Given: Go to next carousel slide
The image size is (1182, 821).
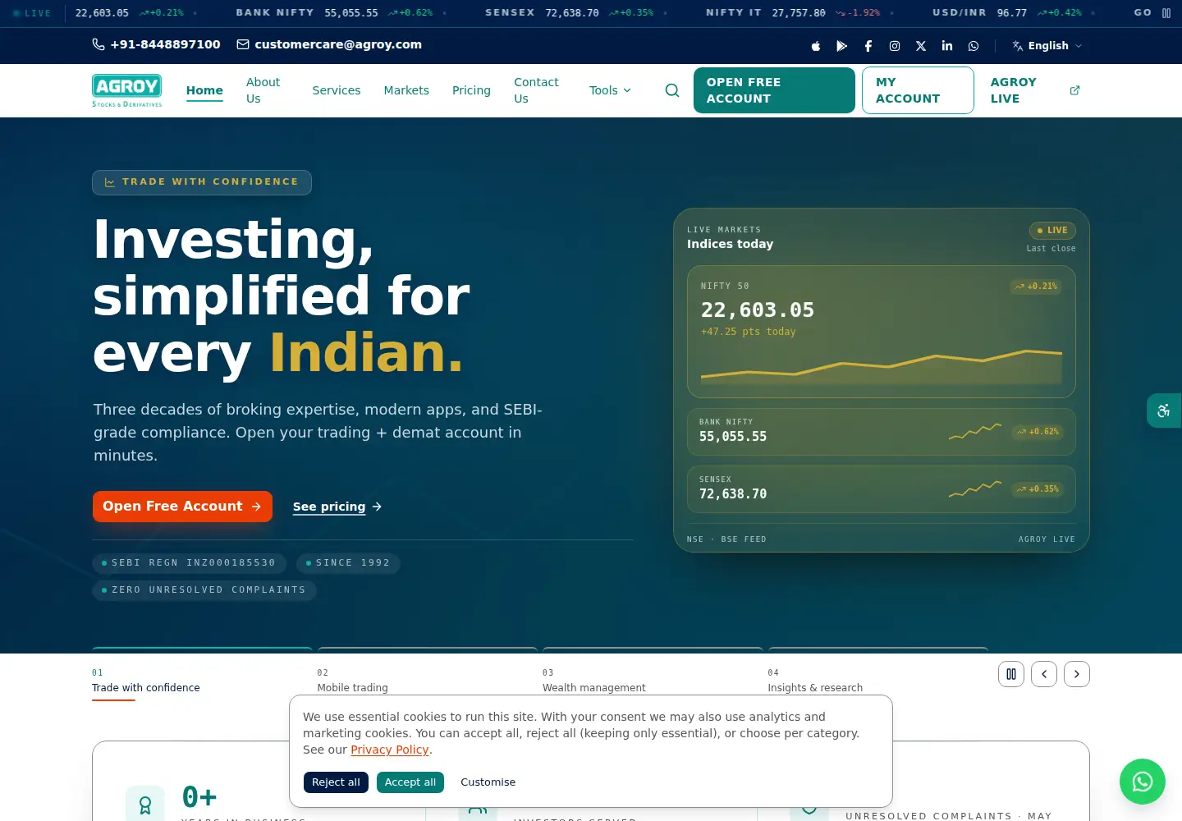Looking at the screenshot, I should coord(1077,674).
